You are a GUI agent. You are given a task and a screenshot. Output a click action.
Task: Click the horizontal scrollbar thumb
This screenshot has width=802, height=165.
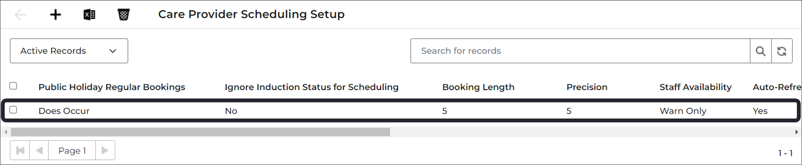click(x=200, y=132)
